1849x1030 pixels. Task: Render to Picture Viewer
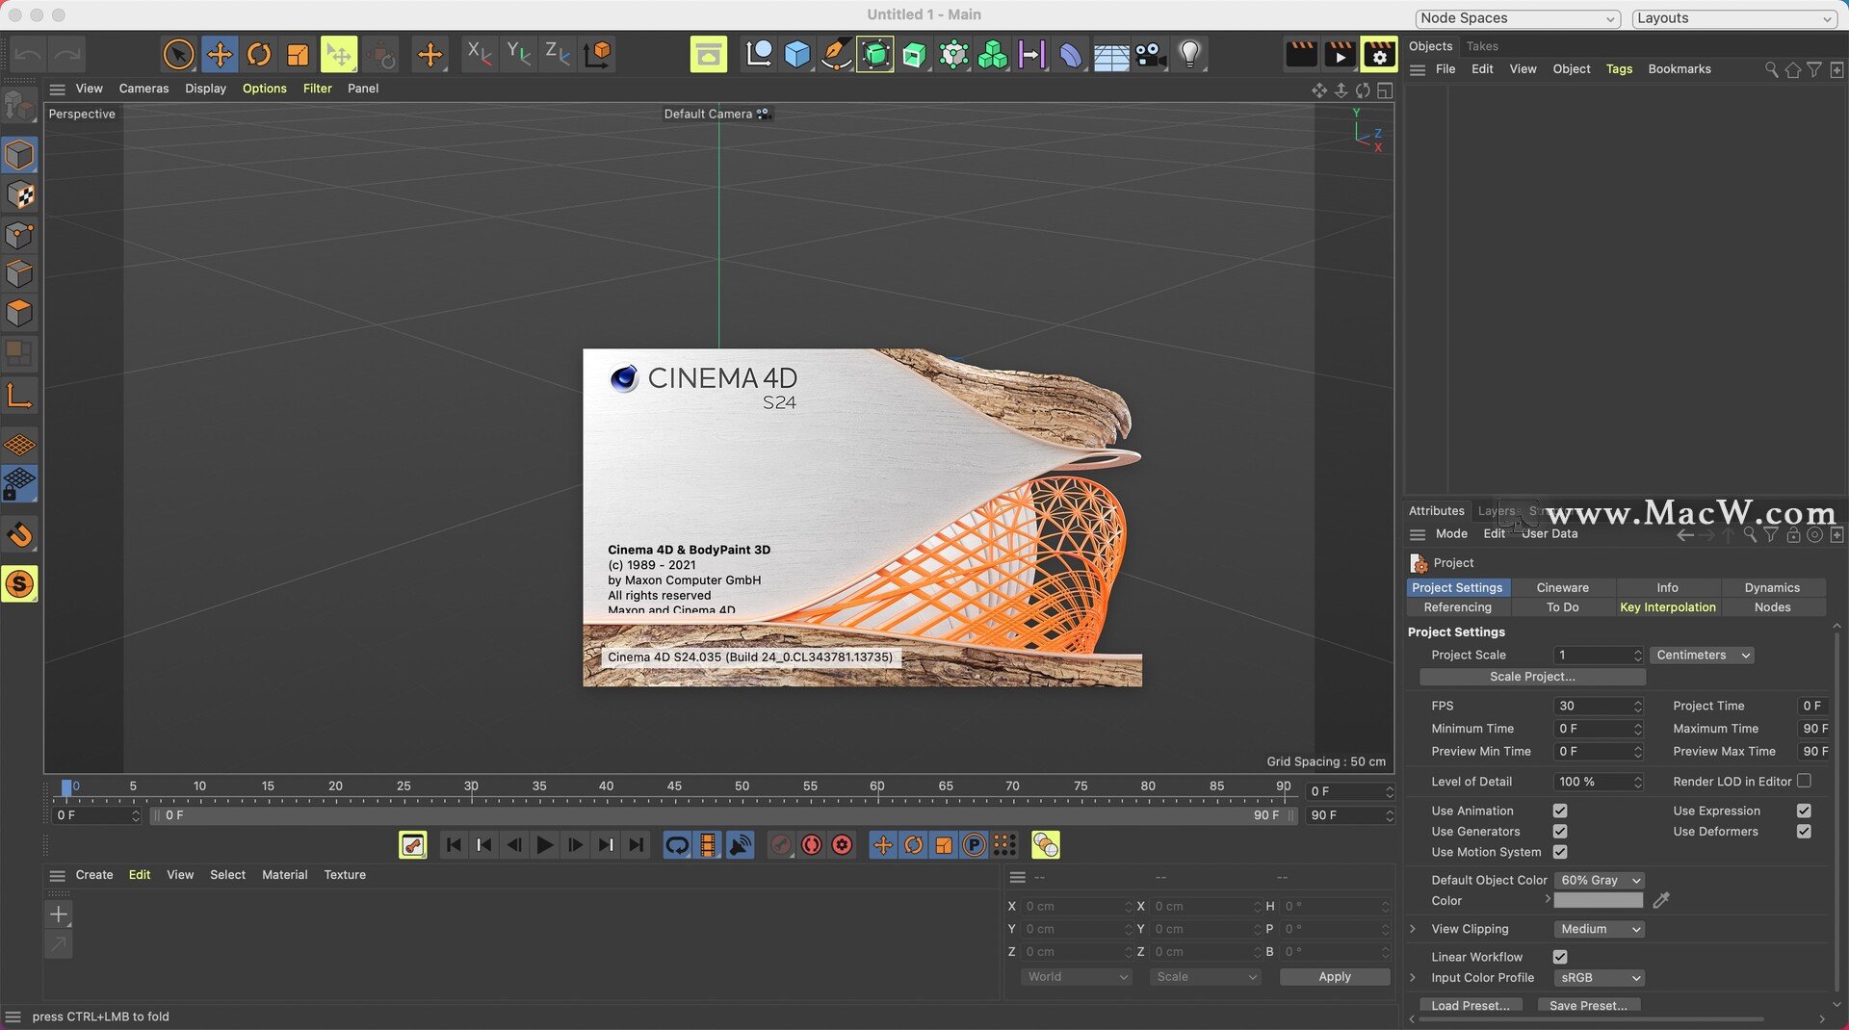coord(1340,54)
